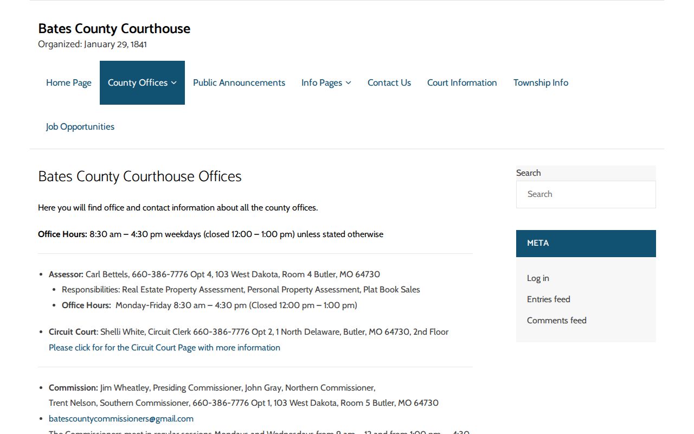Select the META widget heading
This screenshot has width=694, height=434.
(x=586, y=243)
